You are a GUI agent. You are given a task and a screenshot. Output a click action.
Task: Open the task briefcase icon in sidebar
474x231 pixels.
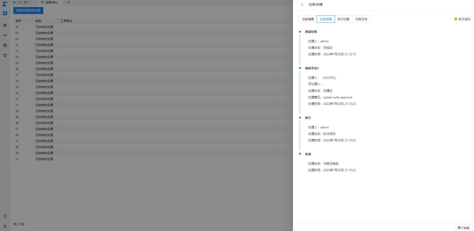[x=5, y=45]
